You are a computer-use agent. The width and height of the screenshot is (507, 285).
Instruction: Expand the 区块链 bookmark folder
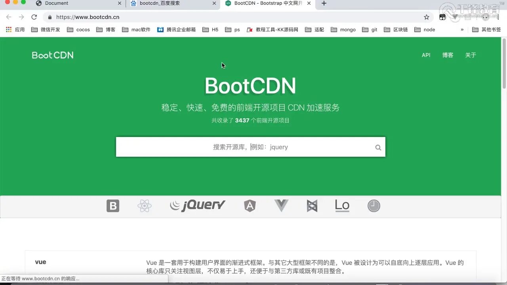pyautogui.click(x=396, y=30)
